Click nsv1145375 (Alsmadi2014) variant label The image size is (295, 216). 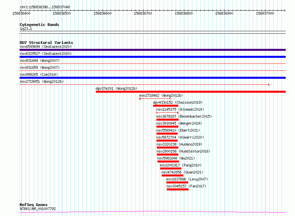point(180,109)
